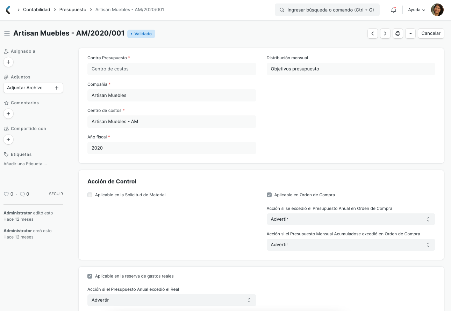This screenshot has height=311, width=451.
Task: Add a comment review with plus button
Action: point(8,114)
